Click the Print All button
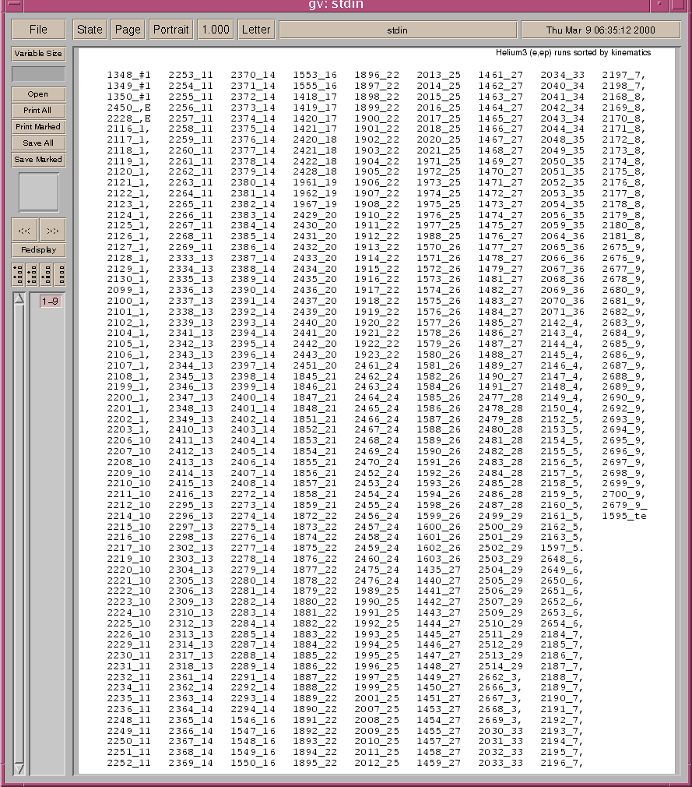Image resolution: width=692 pixels, height=787 pixels. point(38,111)
